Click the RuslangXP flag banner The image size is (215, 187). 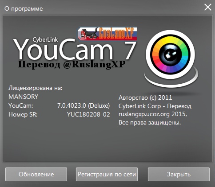point(107,34)
